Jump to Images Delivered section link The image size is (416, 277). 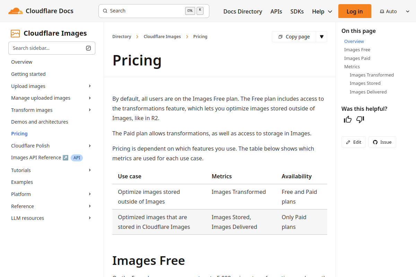(368, 92)
